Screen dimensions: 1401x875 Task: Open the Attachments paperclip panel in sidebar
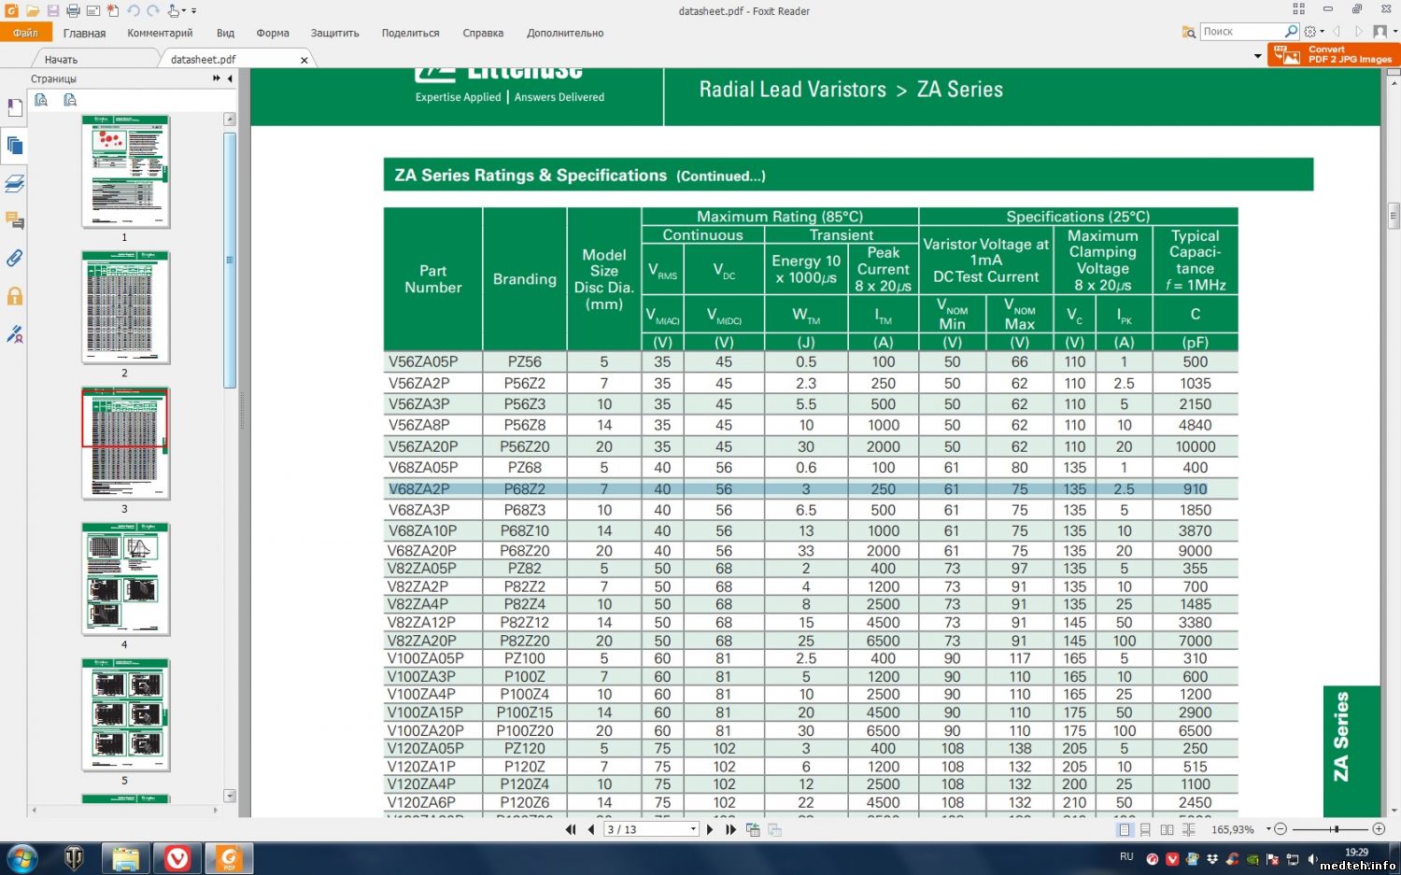tap(15, 259)
